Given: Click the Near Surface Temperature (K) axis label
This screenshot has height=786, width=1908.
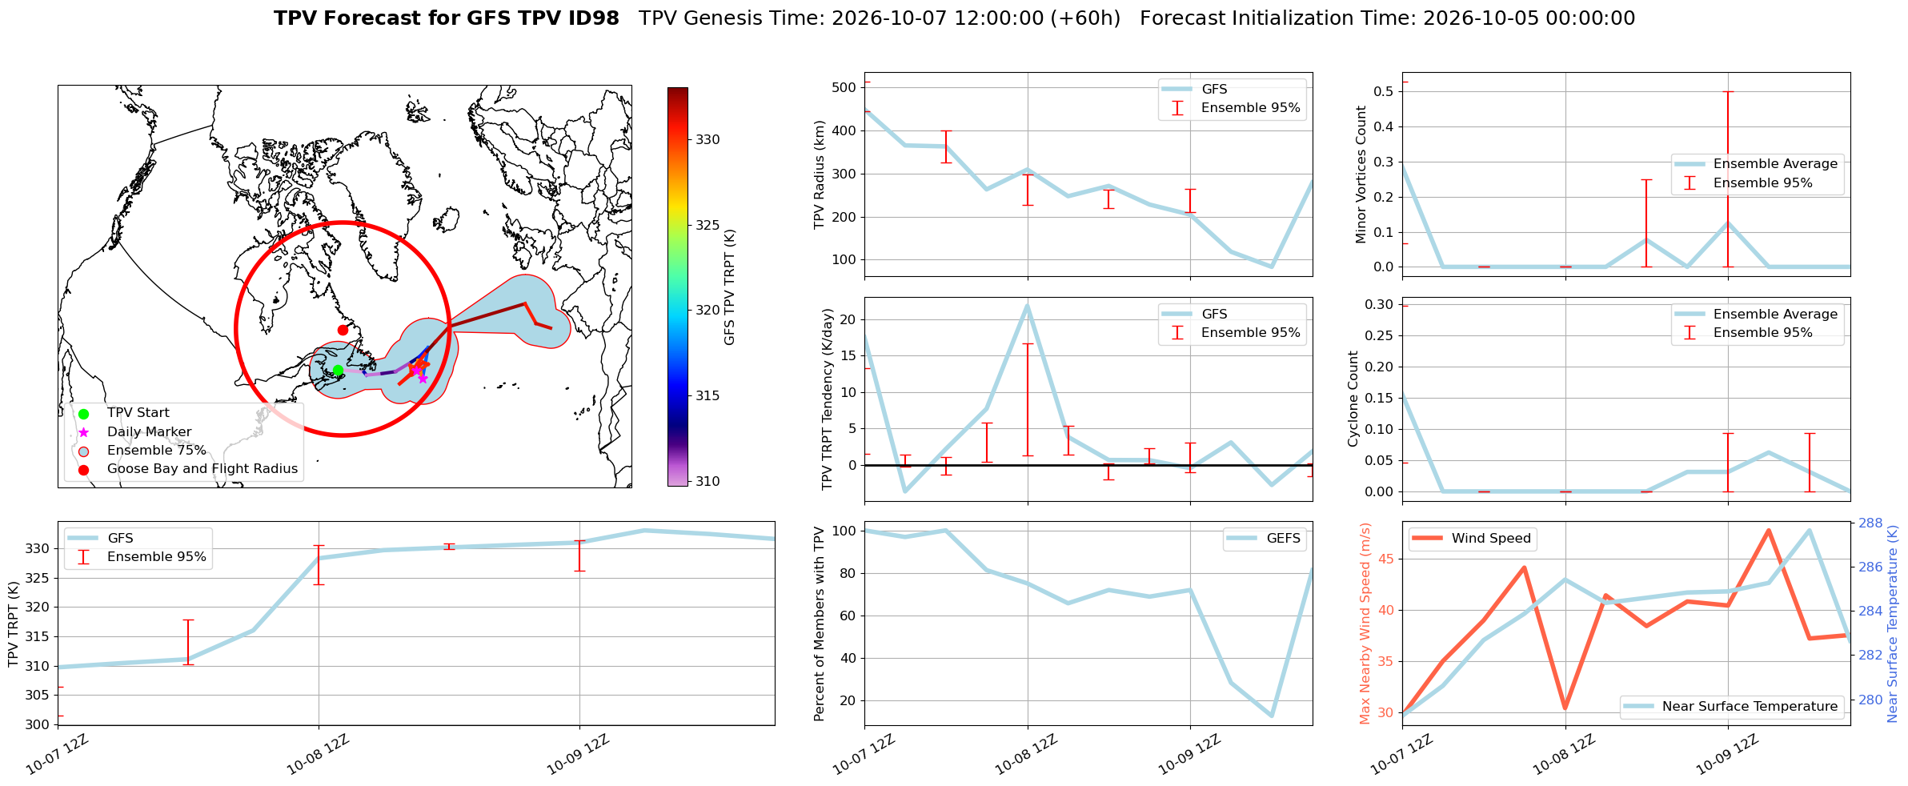Looking at the screenshot, I should point(1893,624).
